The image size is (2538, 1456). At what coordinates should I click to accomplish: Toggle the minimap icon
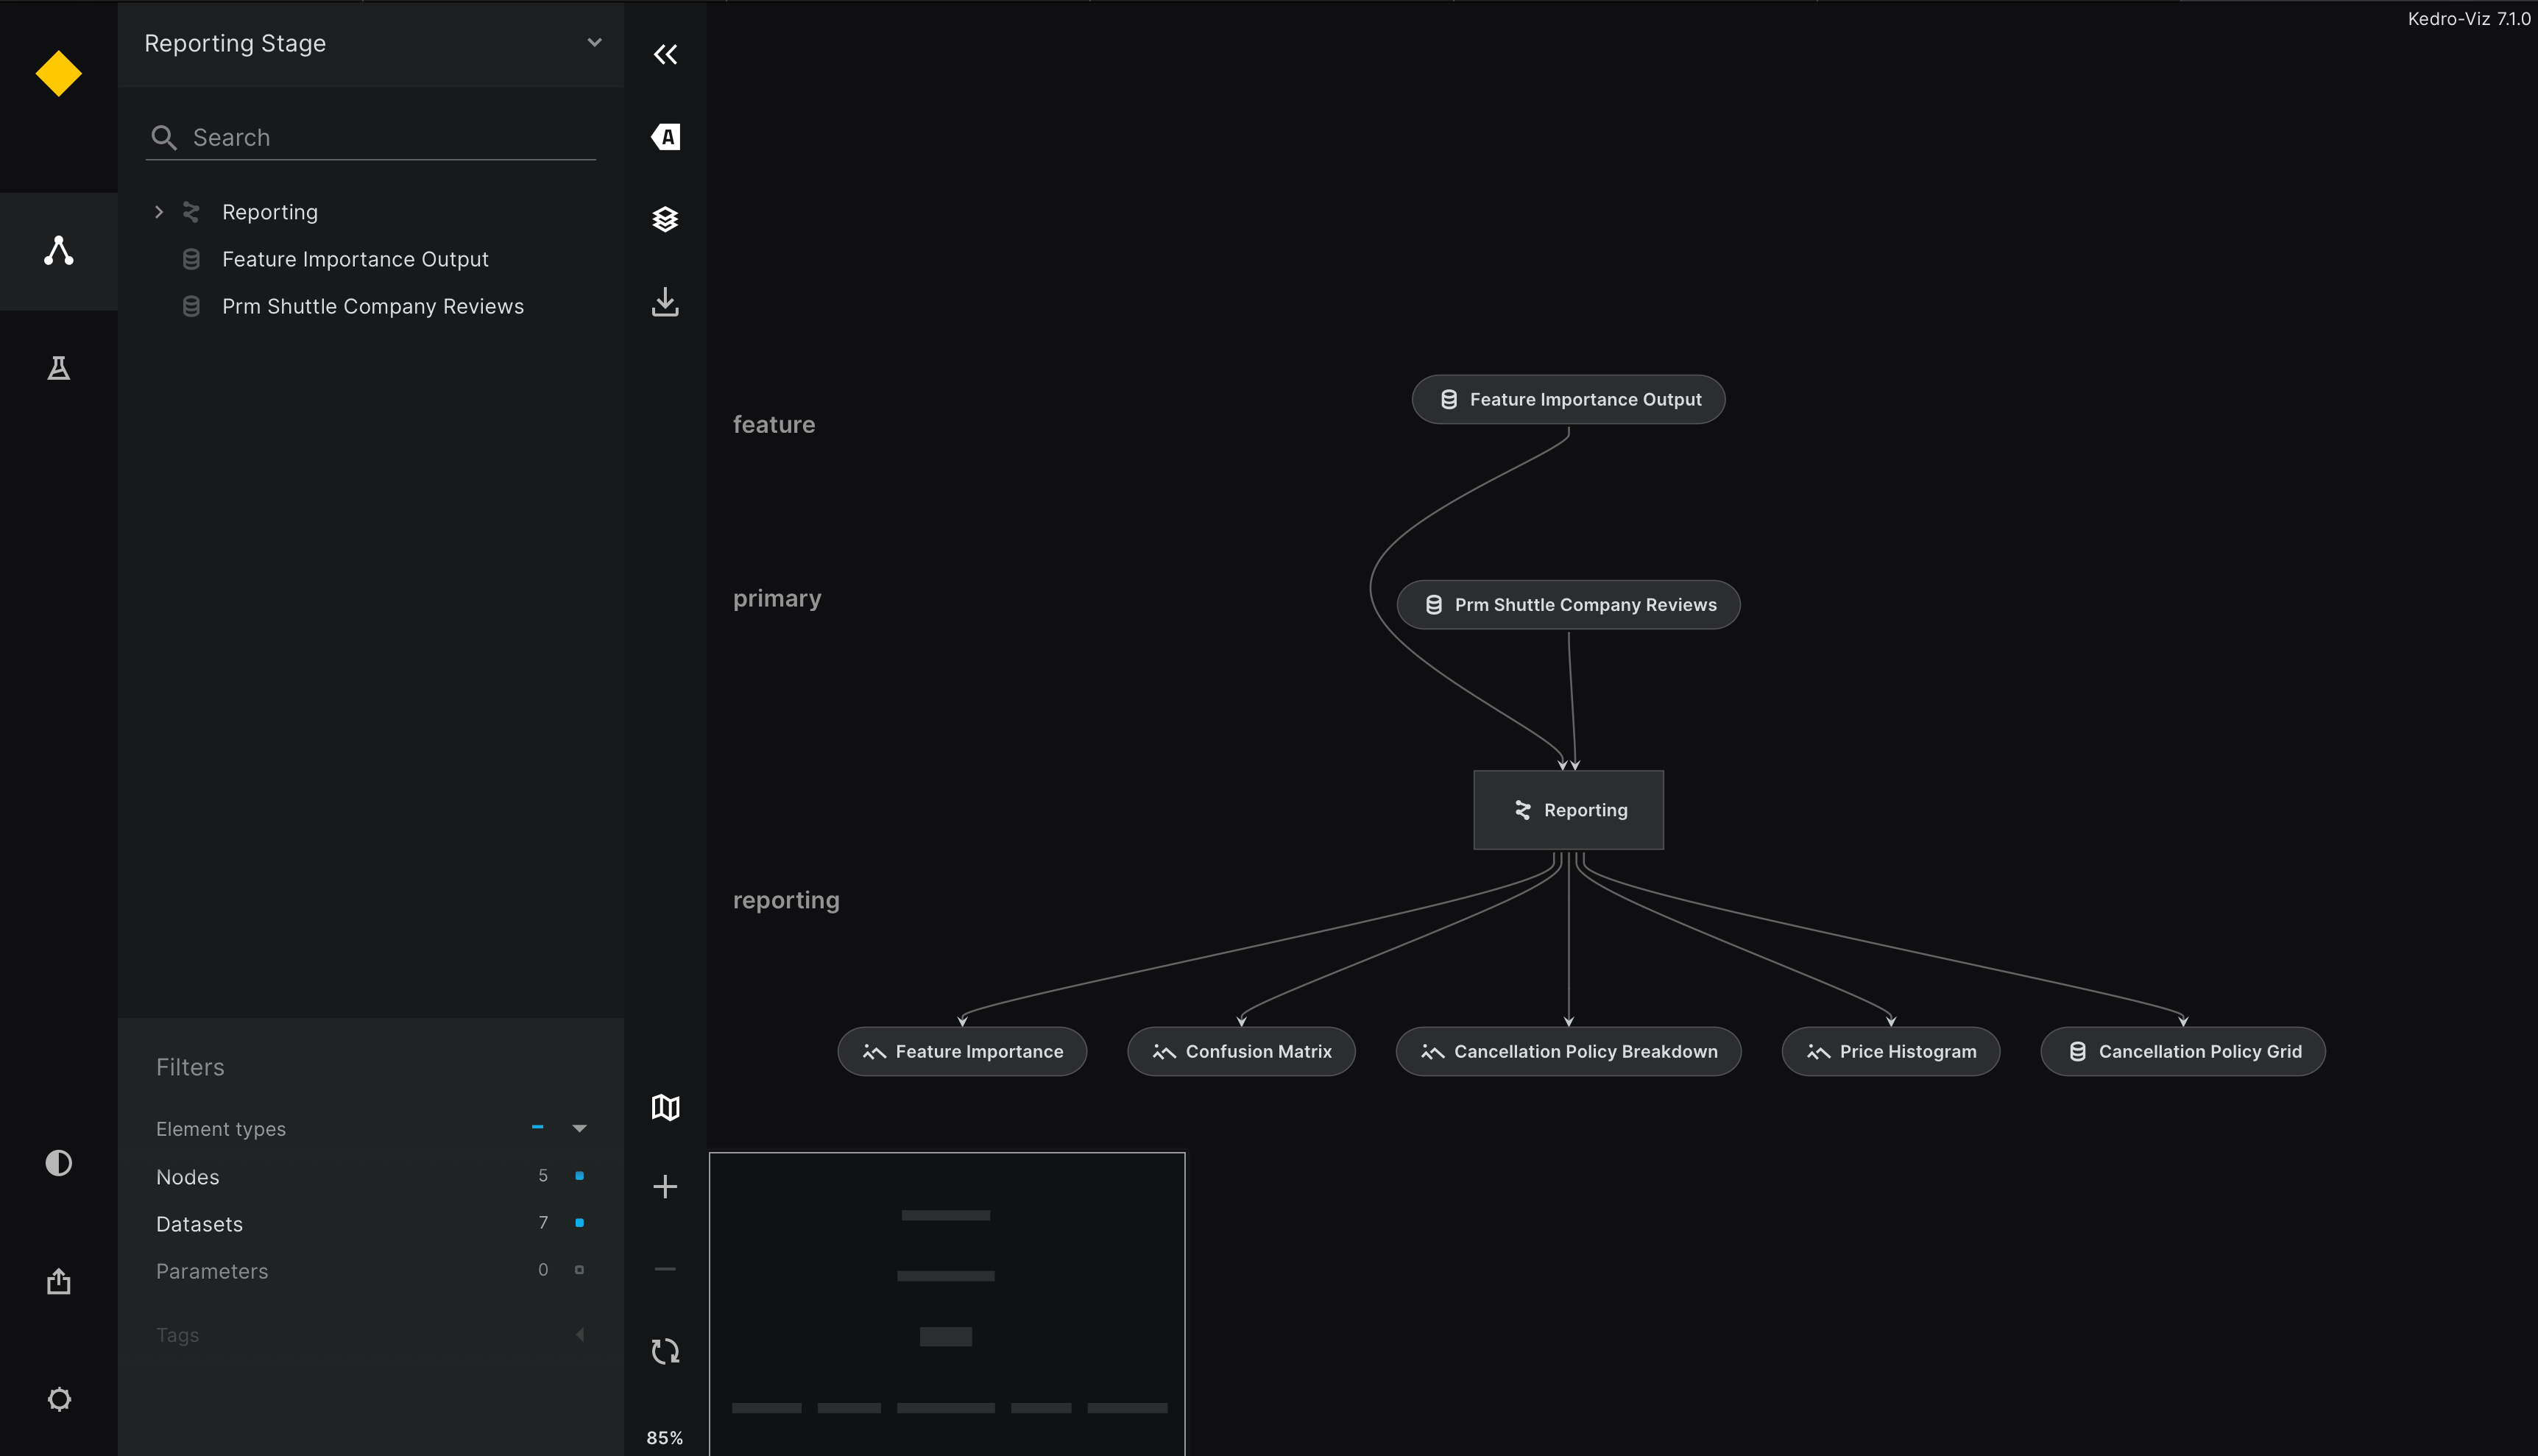(x=665, y=1107)
